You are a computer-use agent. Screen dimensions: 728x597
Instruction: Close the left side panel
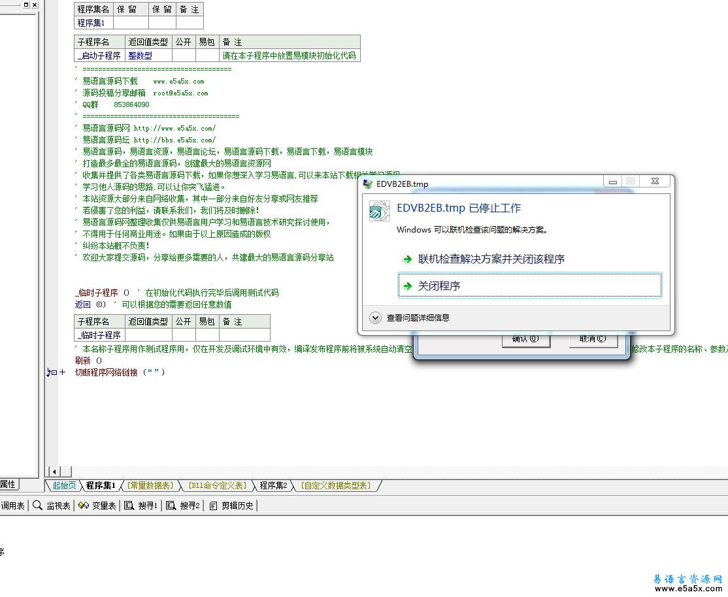pos(35,5)
